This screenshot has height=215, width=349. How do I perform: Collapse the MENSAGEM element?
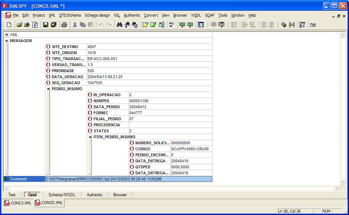click(7, 41)
